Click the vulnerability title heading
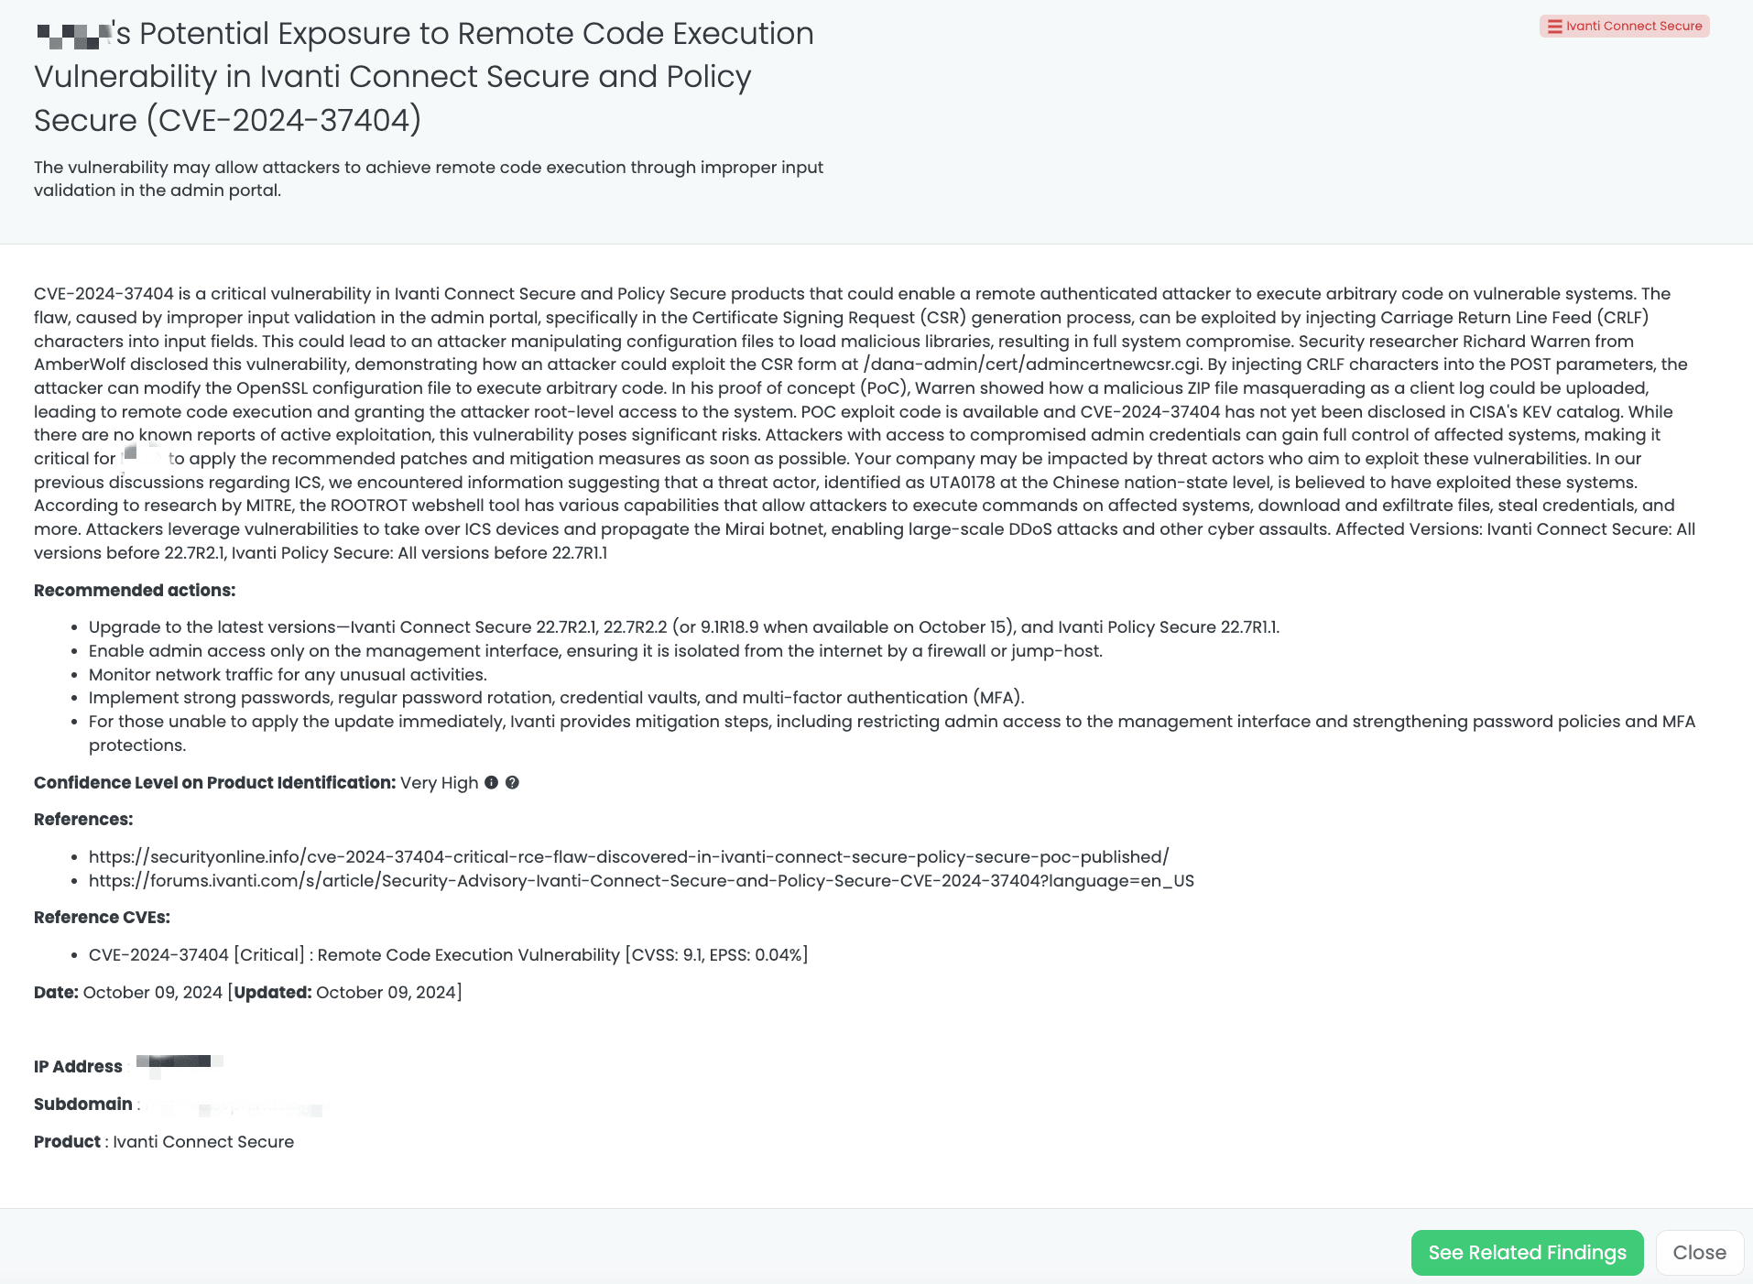Image resolution: width=1753 pixels, height=1284 pixels. click(424, 76)
